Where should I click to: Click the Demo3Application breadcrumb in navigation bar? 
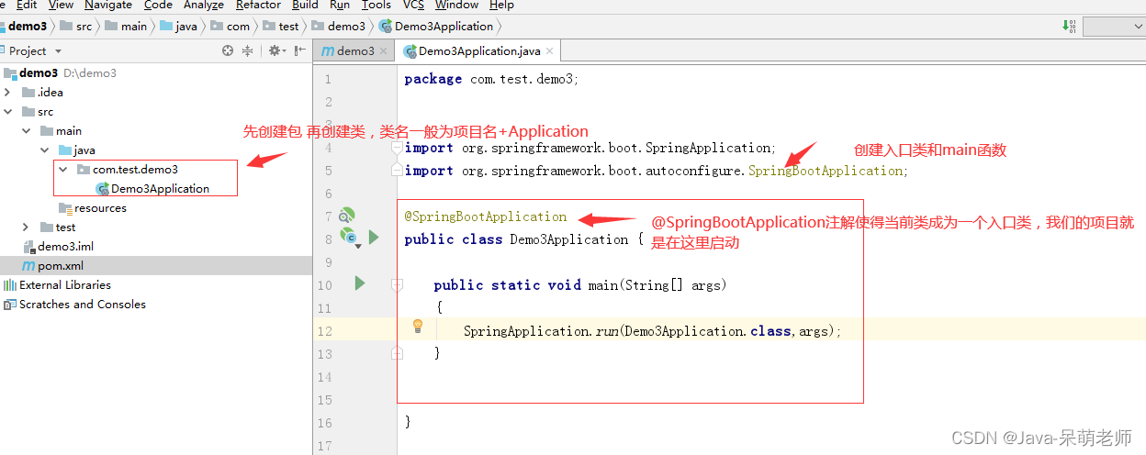pos(437,26)
